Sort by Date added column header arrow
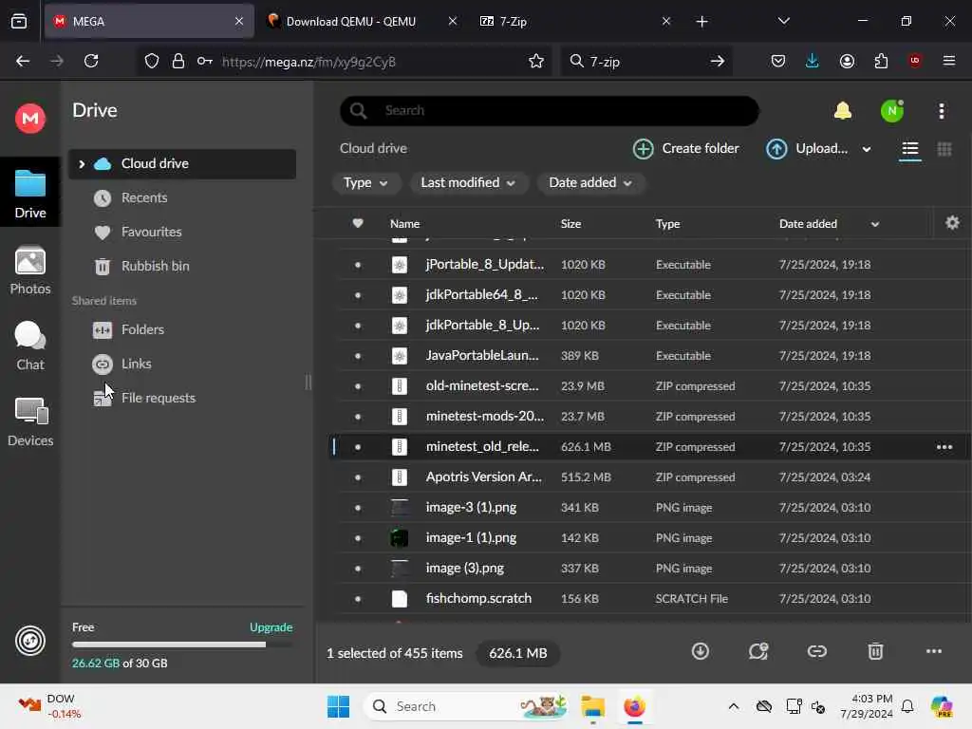Screen dimensions: 972x729 pos(874,224)
